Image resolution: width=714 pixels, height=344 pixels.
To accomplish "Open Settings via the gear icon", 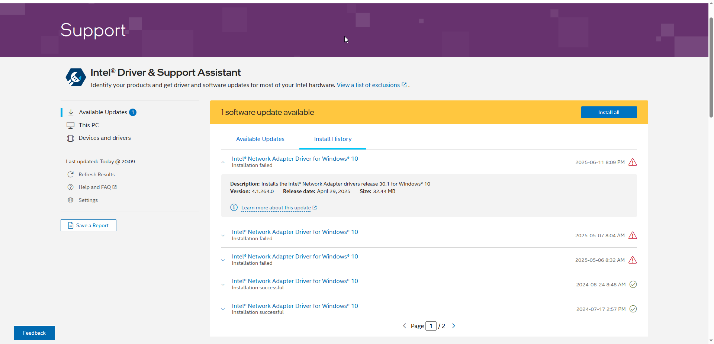I will (x=70, y=200).
